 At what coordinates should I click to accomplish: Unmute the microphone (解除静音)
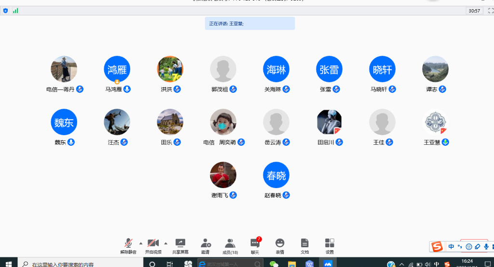click(x=128, y=244)
